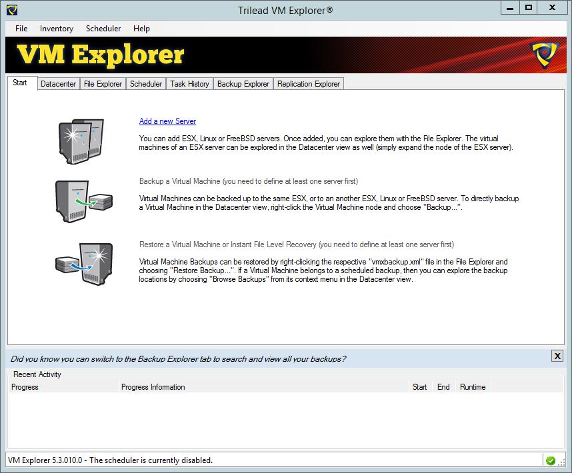Open the Inventory menu

tap(57, 29)
